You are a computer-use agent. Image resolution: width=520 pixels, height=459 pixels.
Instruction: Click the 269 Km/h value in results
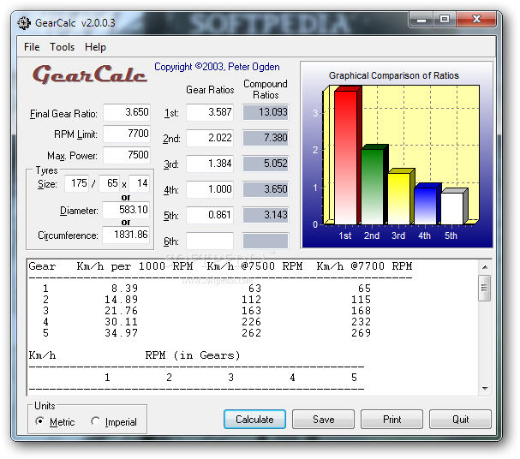pyautogui.click(x=362, y=333)
